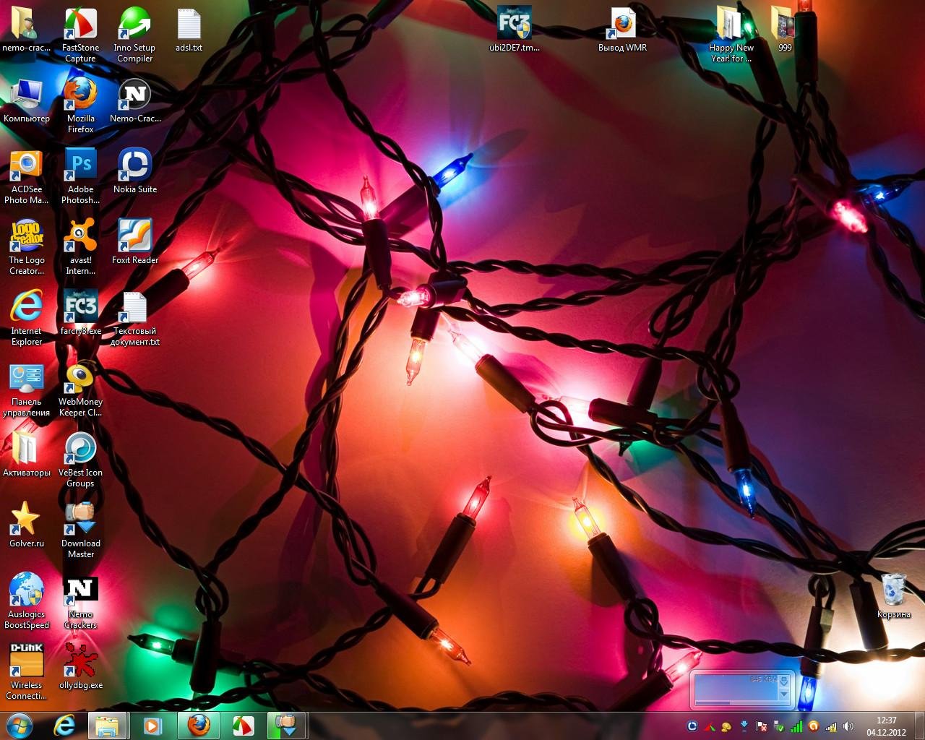Open the Action Center flag tray icon
The width and height of the screenshot is (925, 740).
coord(762,726)
